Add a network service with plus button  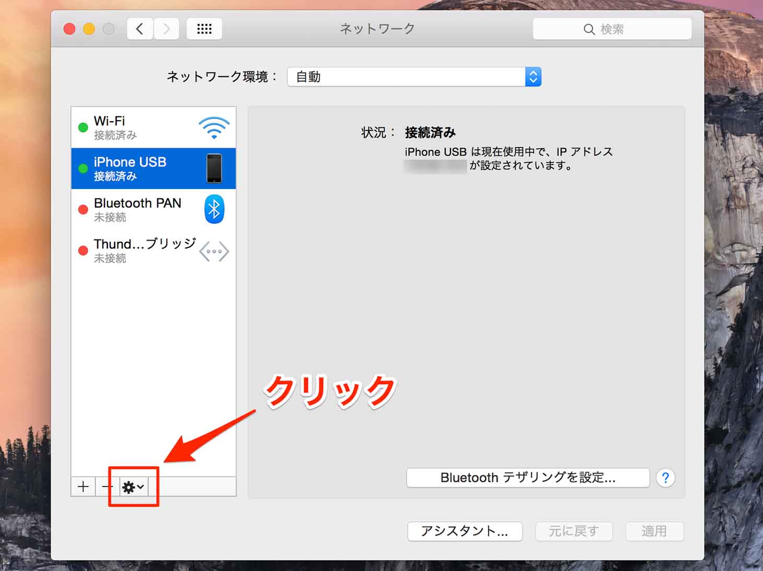(83, 487)
